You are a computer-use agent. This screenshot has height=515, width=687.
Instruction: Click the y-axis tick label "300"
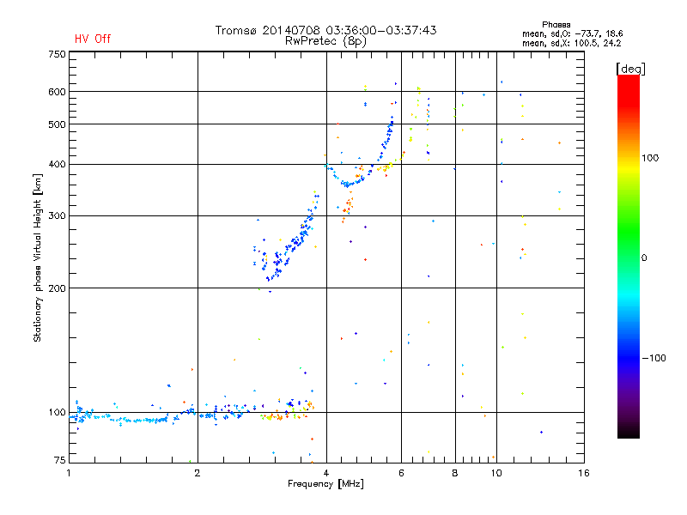point(58,216)
